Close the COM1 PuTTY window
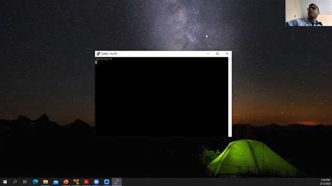The width and height of the screenshot is (332, 186). click(x=227, y=54)
